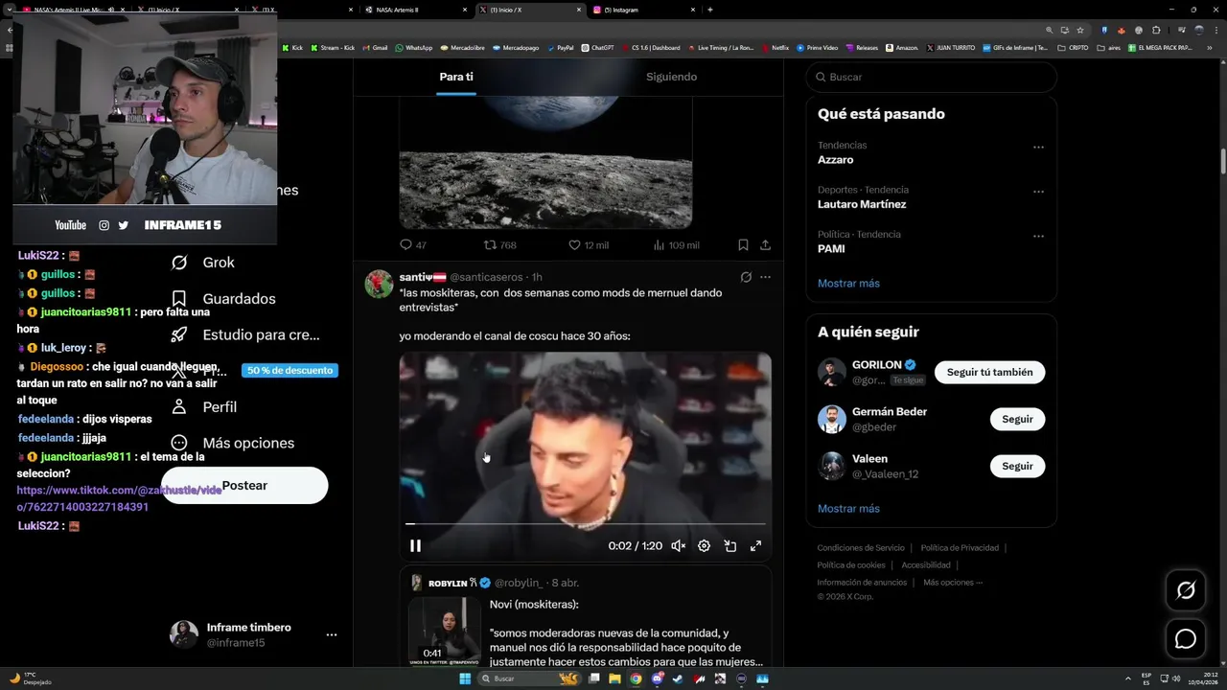
Task: Pause the video in santicaseros post
Action: click(x=415, y=545)
